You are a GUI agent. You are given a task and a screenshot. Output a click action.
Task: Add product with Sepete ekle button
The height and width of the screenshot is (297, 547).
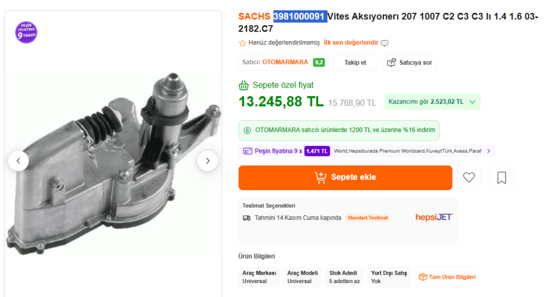(345, 178)
